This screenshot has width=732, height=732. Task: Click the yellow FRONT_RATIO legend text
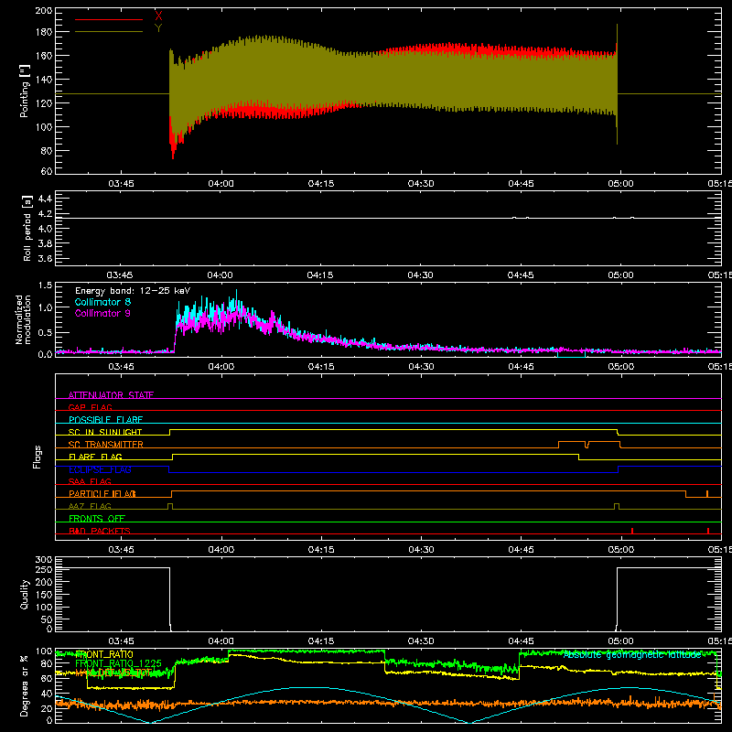104,654
